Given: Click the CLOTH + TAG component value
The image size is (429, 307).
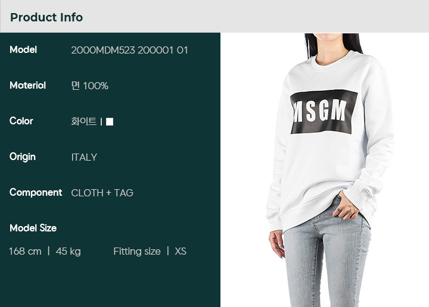Looking at the screenshot, I should click(102, 193).
